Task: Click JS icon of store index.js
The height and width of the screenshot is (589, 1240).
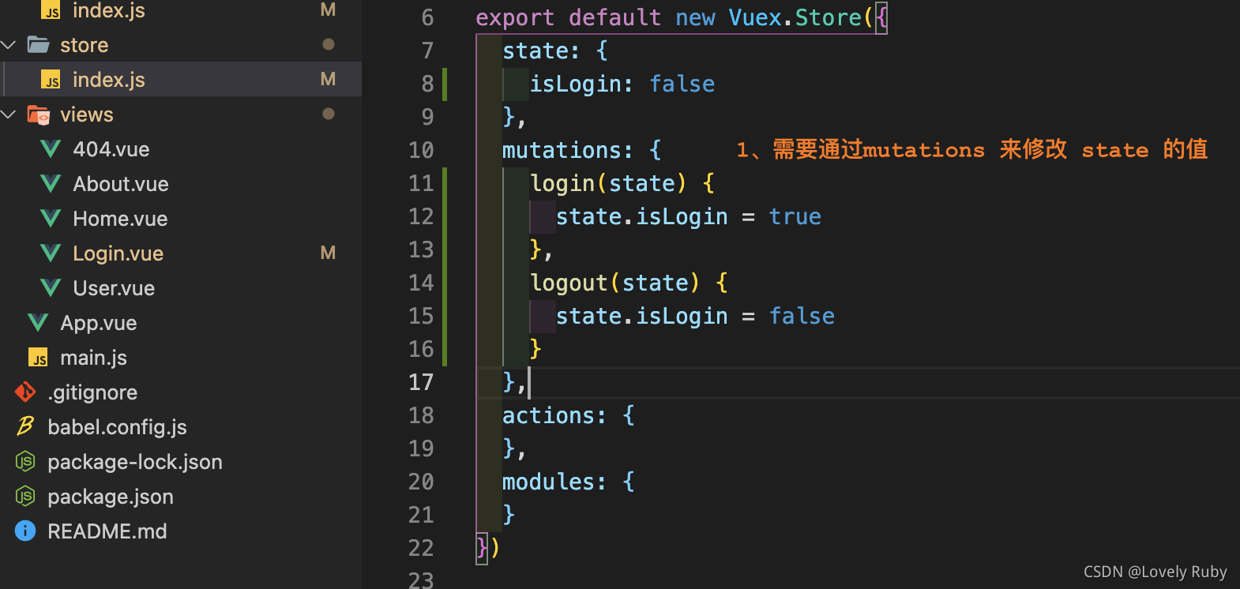Action: tap(51, 80)
